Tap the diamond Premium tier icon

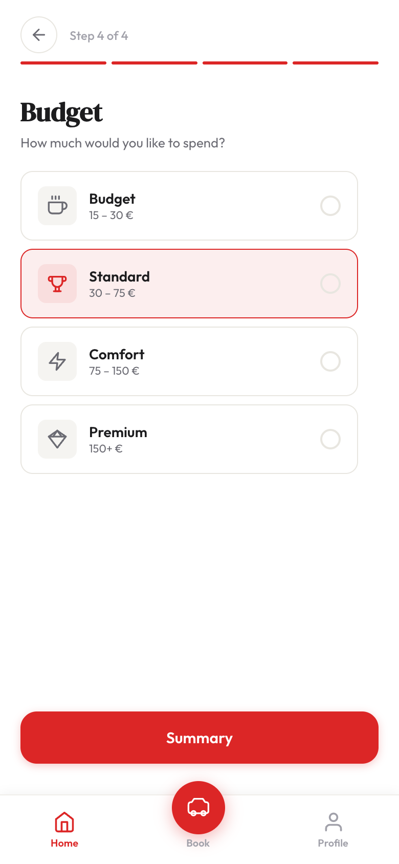click(57, 439)
